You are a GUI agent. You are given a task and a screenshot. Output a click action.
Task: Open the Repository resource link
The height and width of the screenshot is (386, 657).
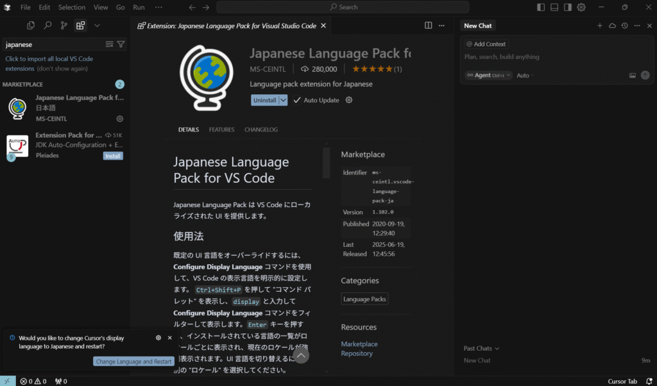click(x=357, y=353)
